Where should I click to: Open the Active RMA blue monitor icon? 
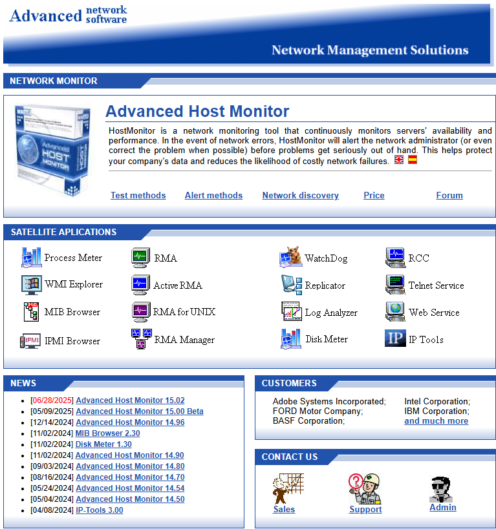(140, 285)
